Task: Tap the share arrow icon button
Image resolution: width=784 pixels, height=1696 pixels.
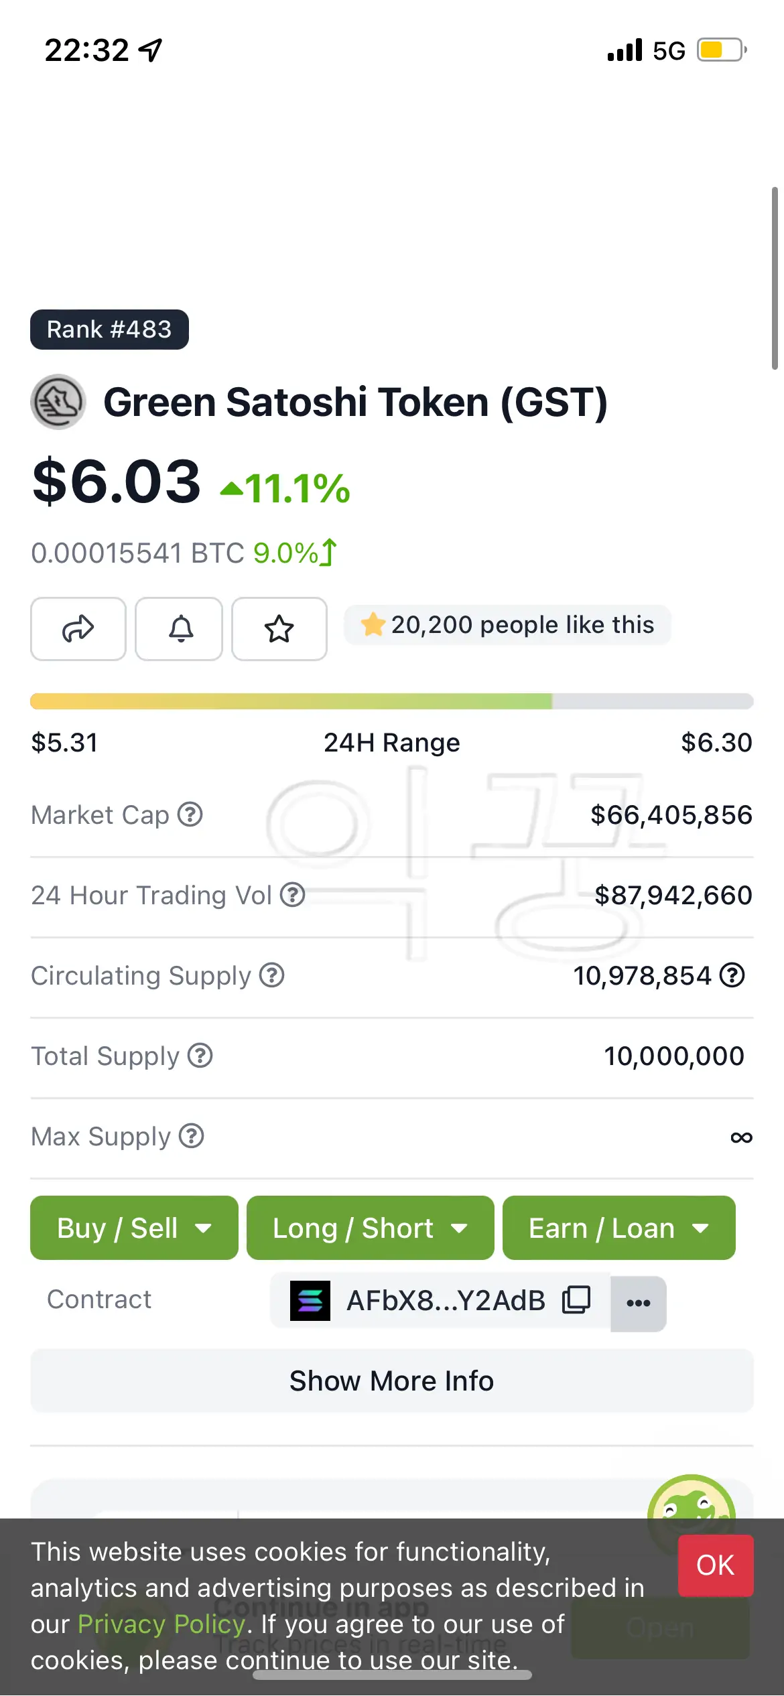Action: pyautogui.click(x=78, y=629)
